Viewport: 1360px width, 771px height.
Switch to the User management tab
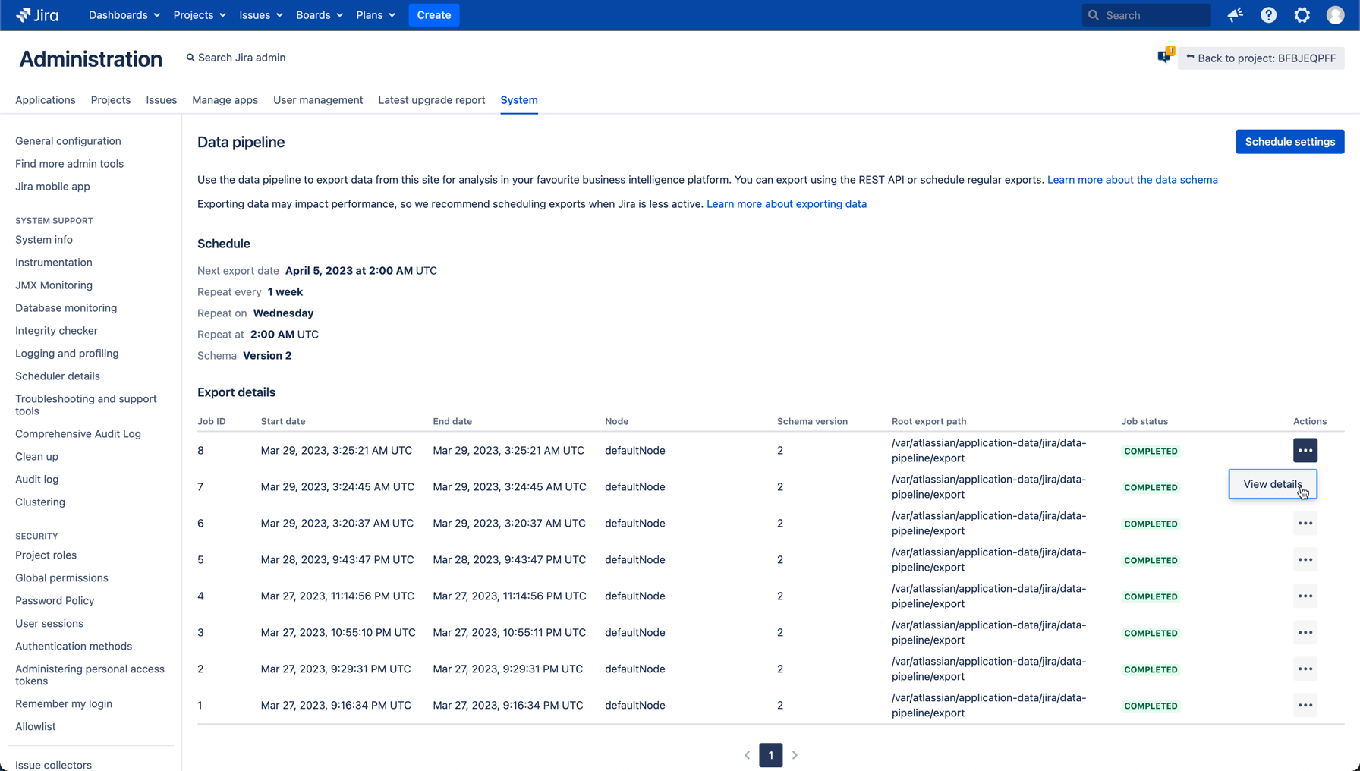[318, 100]
